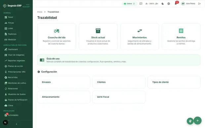Viewport: 205px width, 128px height.
Task: Open the feedback message icon
Action: [x=141, y=4]
